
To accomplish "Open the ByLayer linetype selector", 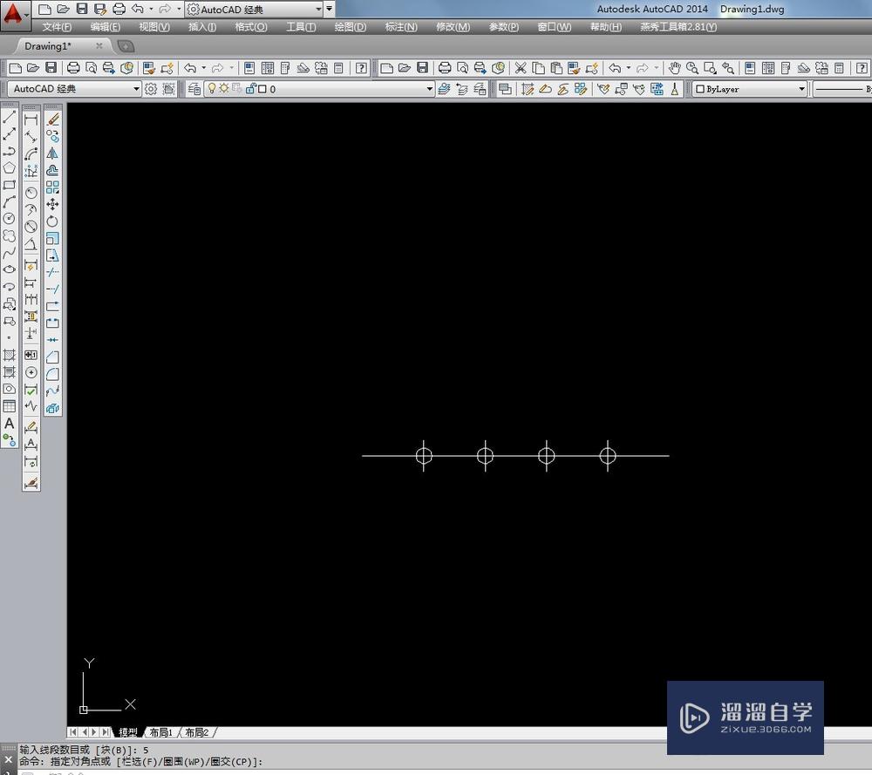I will [841, 89].
